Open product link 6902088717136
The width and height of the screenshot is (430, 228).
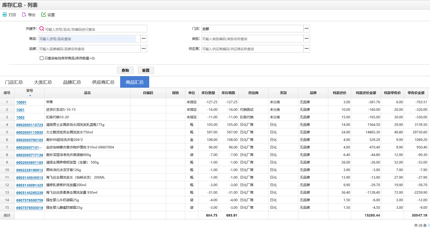pos(30,155)
